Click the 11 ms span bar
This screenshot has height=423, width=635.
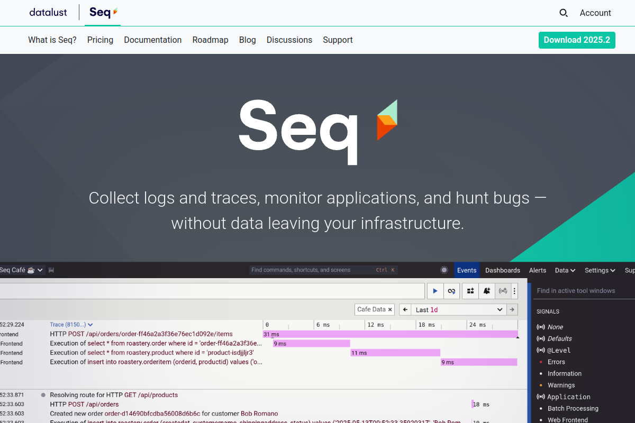click(x=395, y=353)
